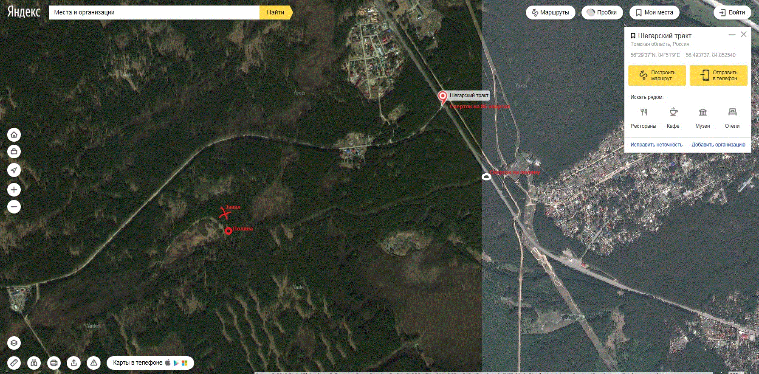The width and height of the screenshot is (759, 374).
Task: Select the ruler measurement tool
Action: coord(14,363)
